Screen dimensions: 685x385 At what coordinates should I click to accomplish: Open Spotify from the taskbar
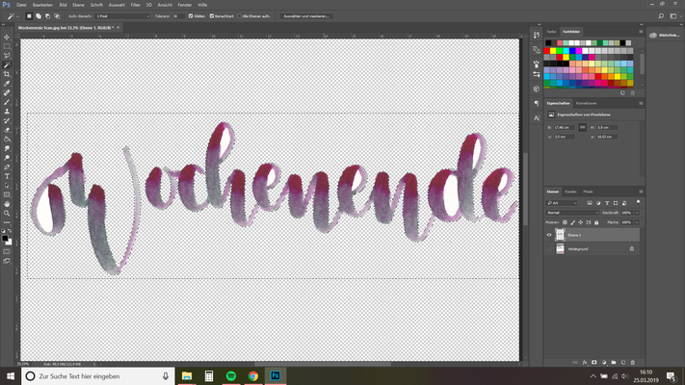(231, 375)
